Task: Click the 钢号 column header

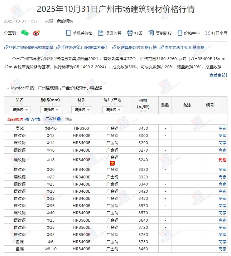Action: (x=210, y=105)
